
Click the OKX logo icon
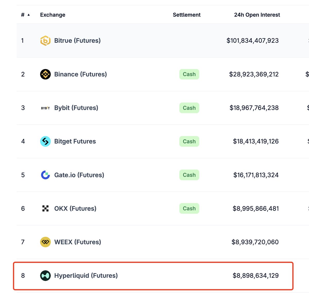click(x=45, y=209)
